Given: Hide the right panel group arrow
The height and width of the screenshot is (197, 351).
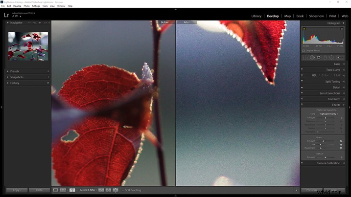Looking at the screenshot, I should point(350,108).
